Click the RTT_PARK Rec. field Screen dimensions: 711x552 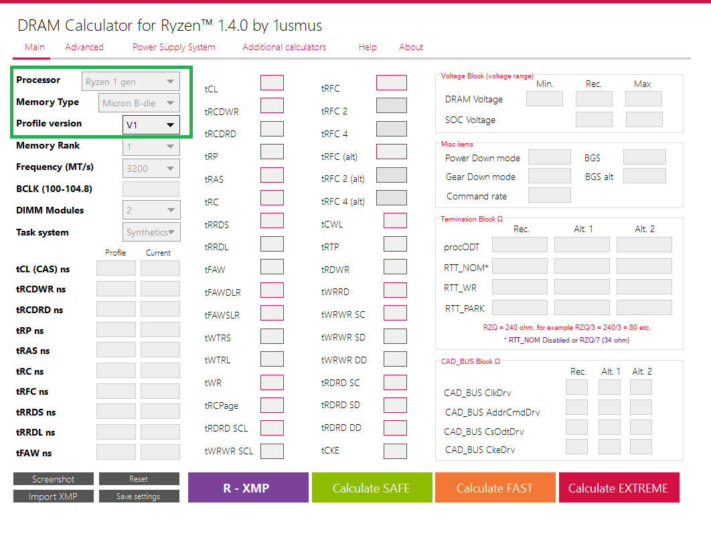coord(520,308)
